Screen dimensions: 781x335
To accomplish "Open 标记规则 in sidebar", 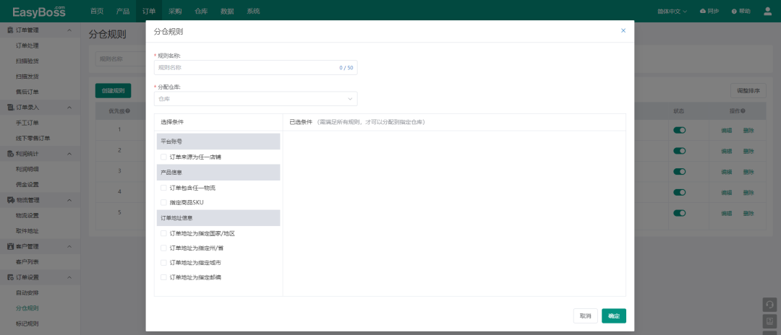I will [x=27, y=323].
